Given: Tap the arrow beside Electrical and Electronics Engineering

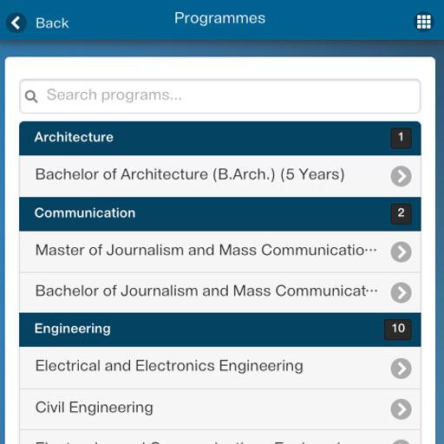Looking at the screenshot, I should [401, 369].
